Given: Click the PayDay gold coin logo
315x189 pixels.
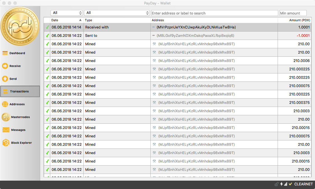Looking at the screenshot, I should click(20, 26).
